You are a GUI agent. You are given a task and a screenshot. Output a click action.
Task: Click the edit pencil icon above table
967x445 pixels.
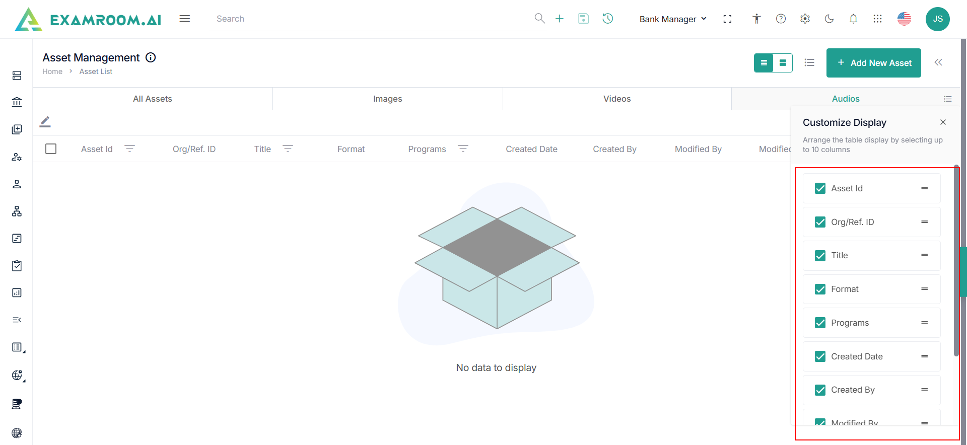tap(45, 122)
